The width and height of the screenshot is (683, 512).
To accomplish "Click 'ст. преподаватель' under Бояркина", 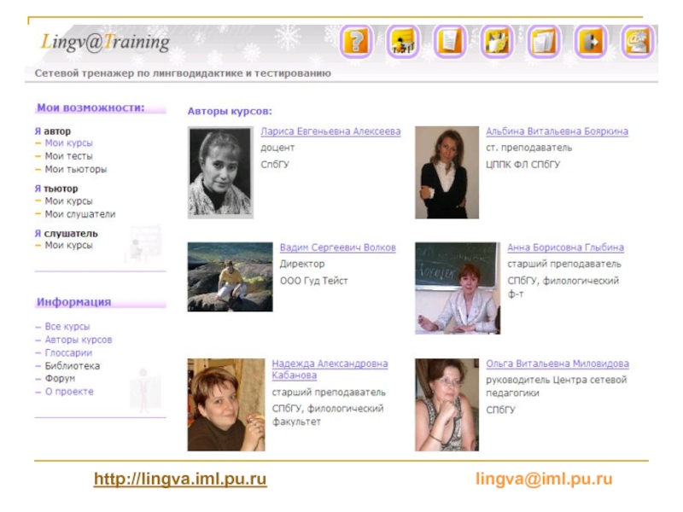I will coord(528,148).
